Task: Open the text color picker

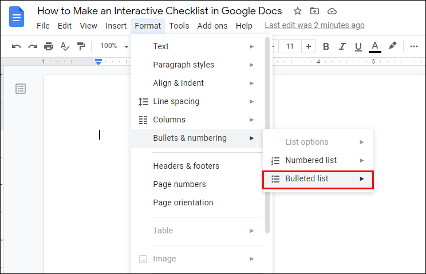Action: [375, 46]
